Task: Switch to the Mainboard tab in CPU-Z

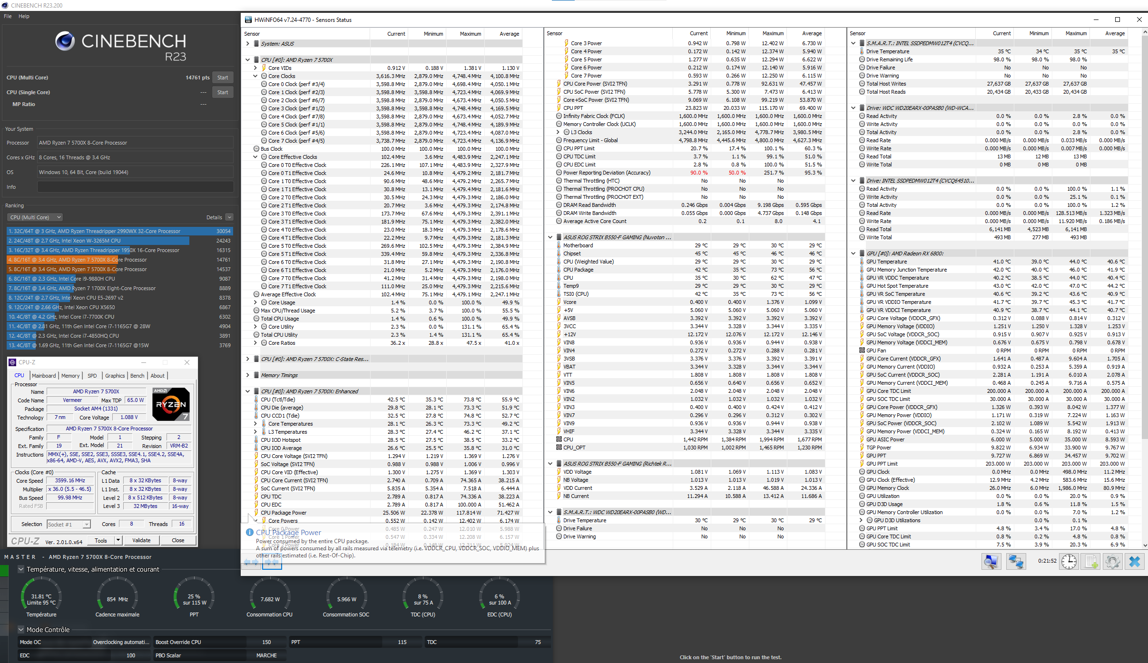Action: (x=44, y=376)
